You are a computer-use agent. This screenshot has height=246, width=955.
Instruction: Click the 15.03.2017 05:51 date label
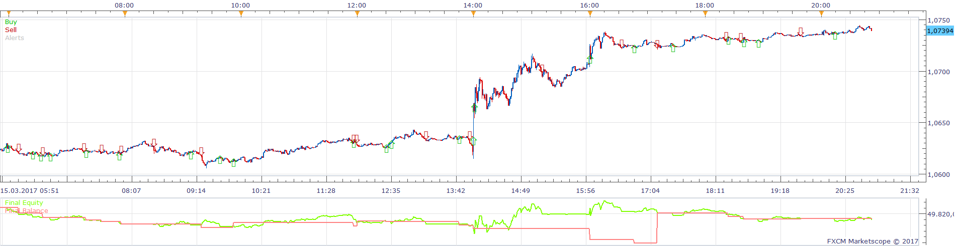pyautogui.click(x=30, y=191)
